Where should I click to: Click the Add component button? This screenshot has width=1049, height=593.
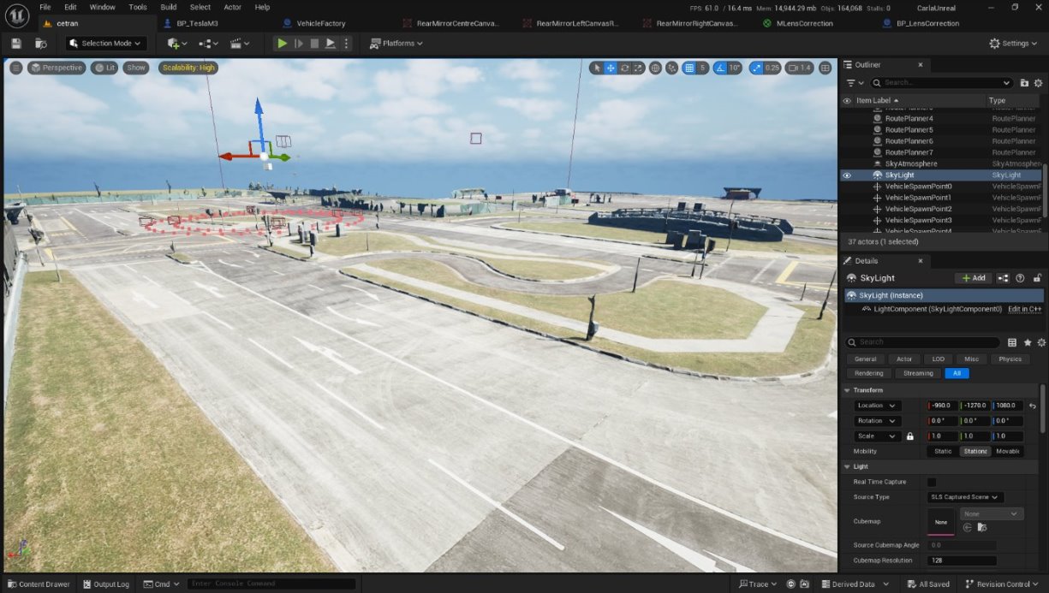point(973,278)
